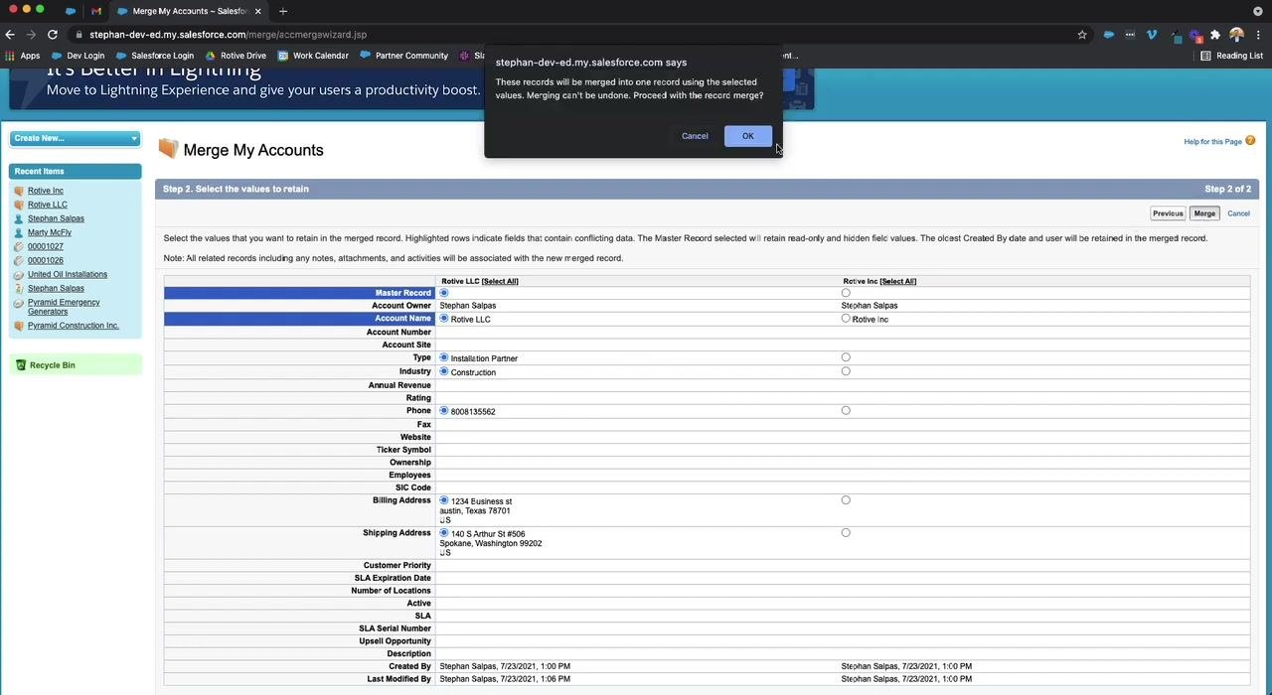
Task: Open a new browser tab
Action: (x=283, y=11)
